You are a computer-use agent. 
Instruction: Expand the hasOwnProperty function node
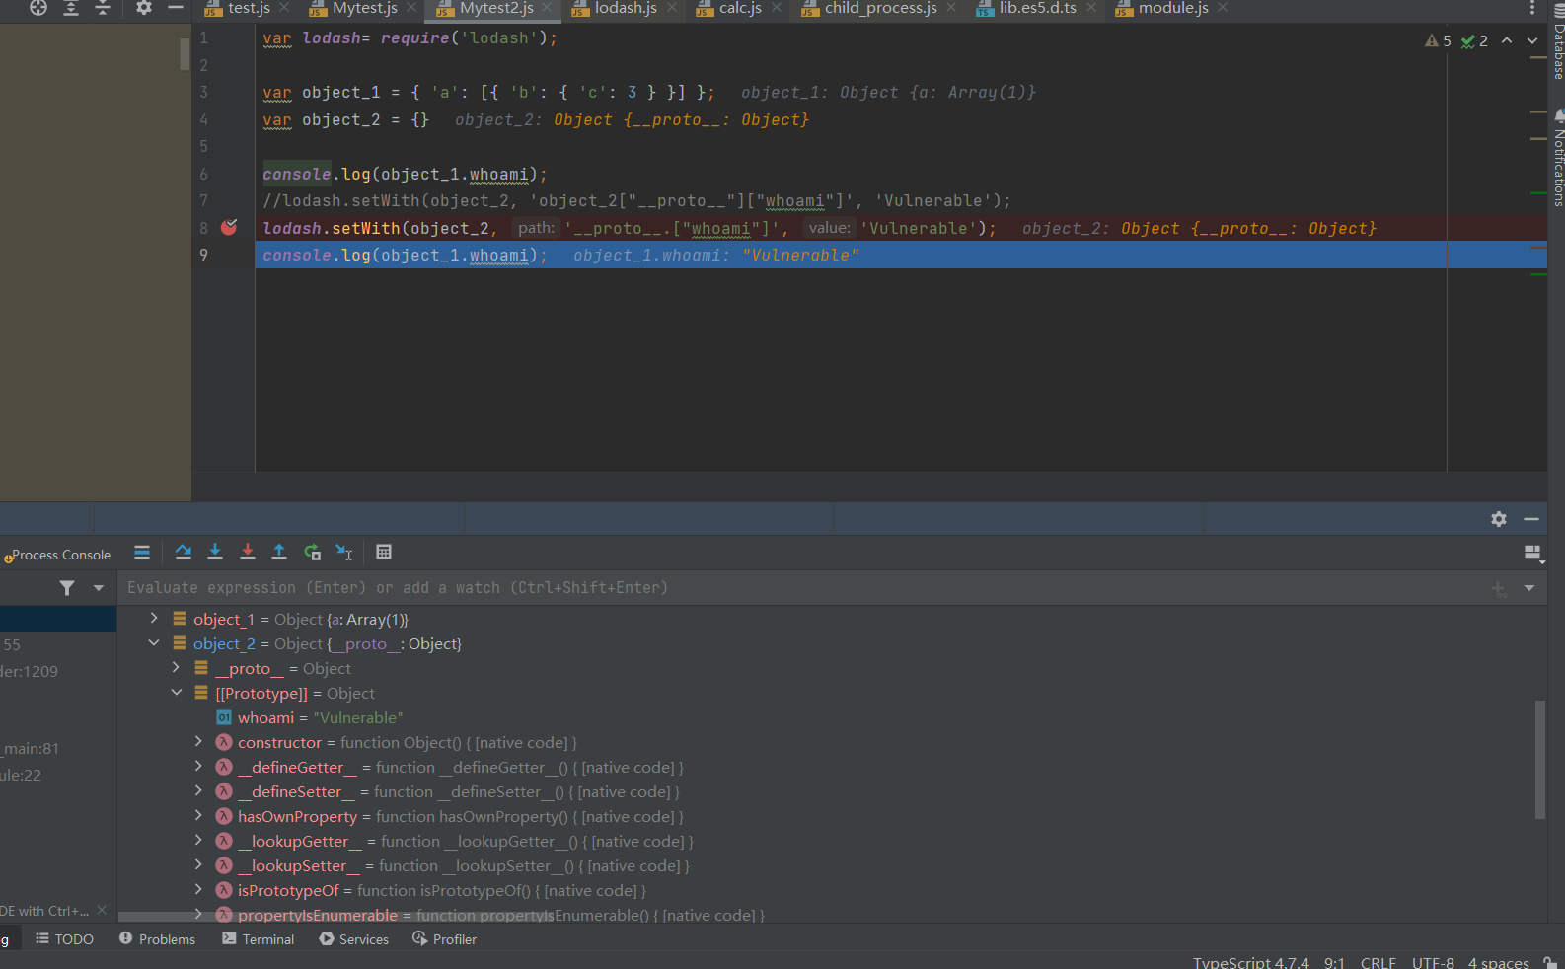point(198,816)
